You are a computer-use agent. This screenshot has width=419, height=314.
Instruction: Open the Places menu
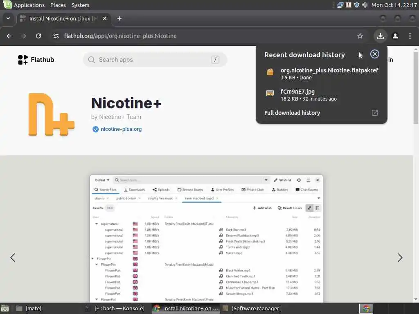tap(58, 5)
